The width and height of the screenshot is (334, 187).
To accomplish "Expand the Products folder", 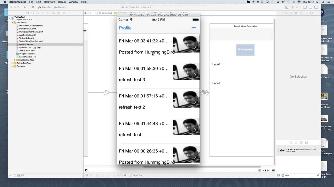I will [12, 66].
